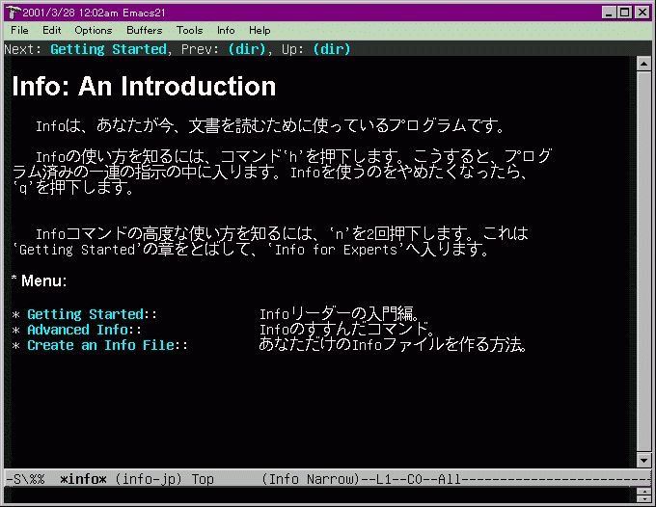Open the Help menu
This screenshot has height=507, width=656.
(x=260, y=31)
